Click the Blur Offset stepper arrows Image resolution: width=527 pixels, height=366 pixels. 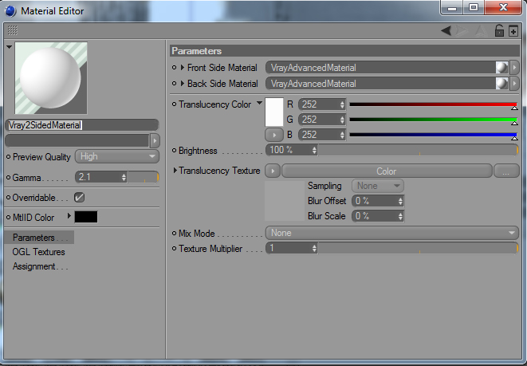(400, 201)
